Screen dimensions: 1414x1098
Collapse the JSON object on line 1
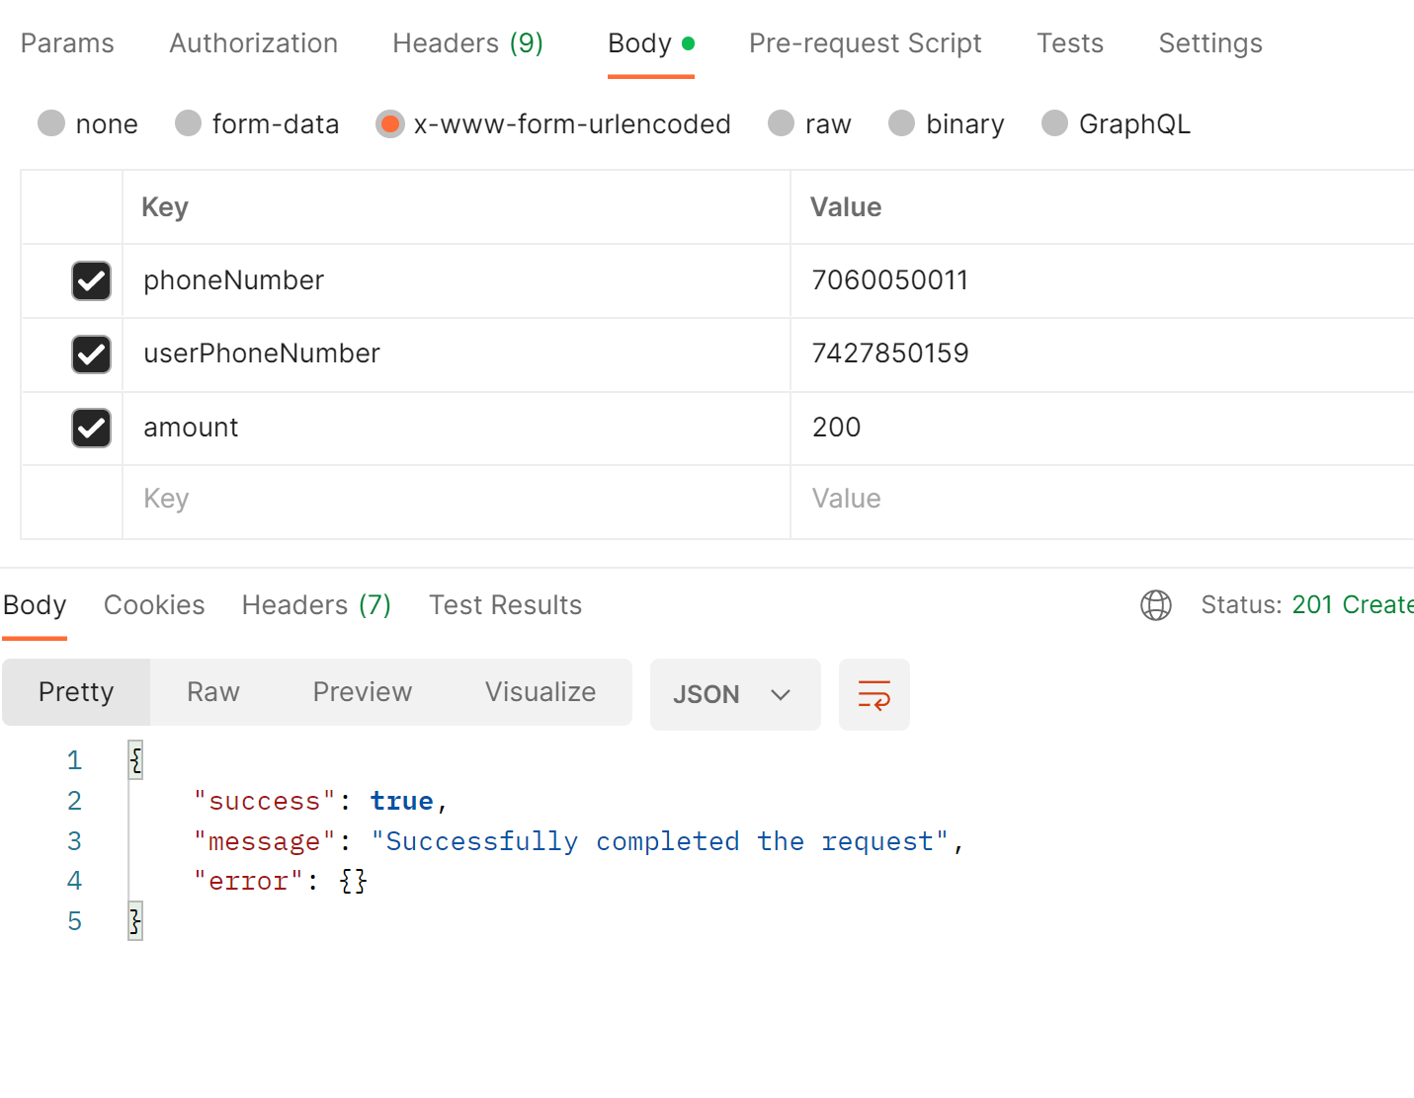135,759
